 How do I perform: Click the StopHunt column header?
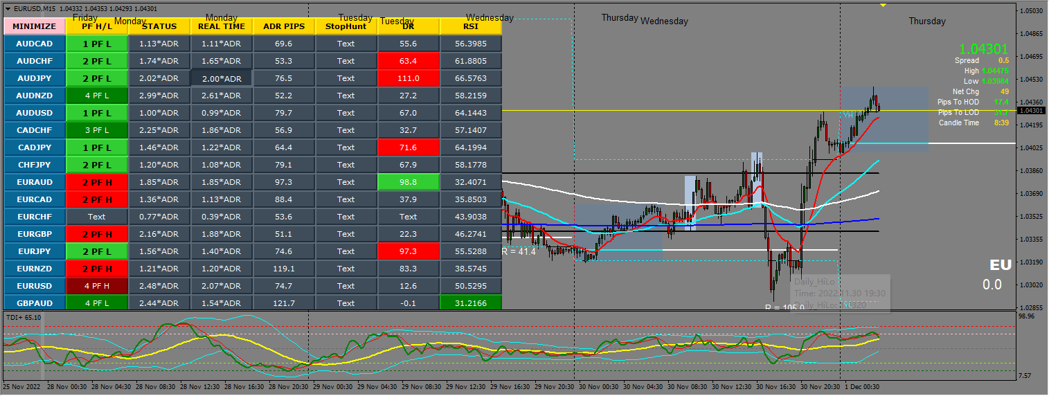coord(346,26)
